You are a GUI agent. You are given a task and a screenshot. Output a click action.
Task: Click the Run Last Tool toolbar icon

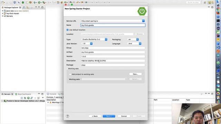tap(44, 2)
